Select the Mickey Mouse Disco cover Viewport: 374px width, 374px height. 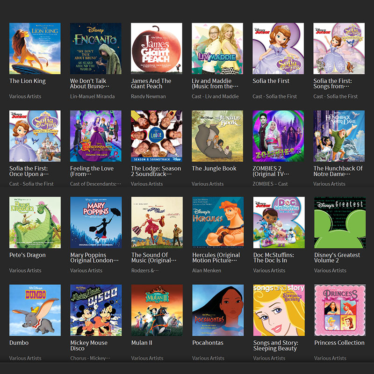tap(96, 310)
